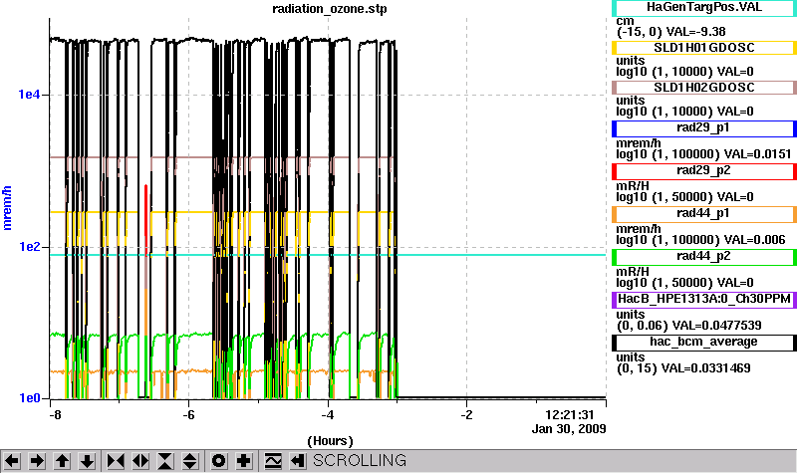
Task: Compress the time axis with inward horizontal arrows
Action: [116, 461]
